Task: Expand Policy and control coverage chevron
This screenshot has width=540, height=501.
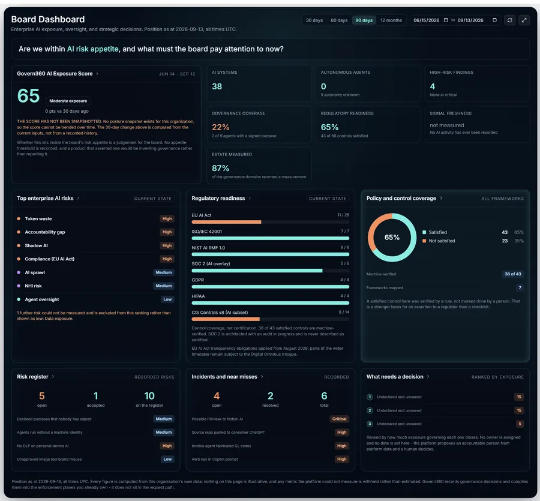Action: pos(441,199)
